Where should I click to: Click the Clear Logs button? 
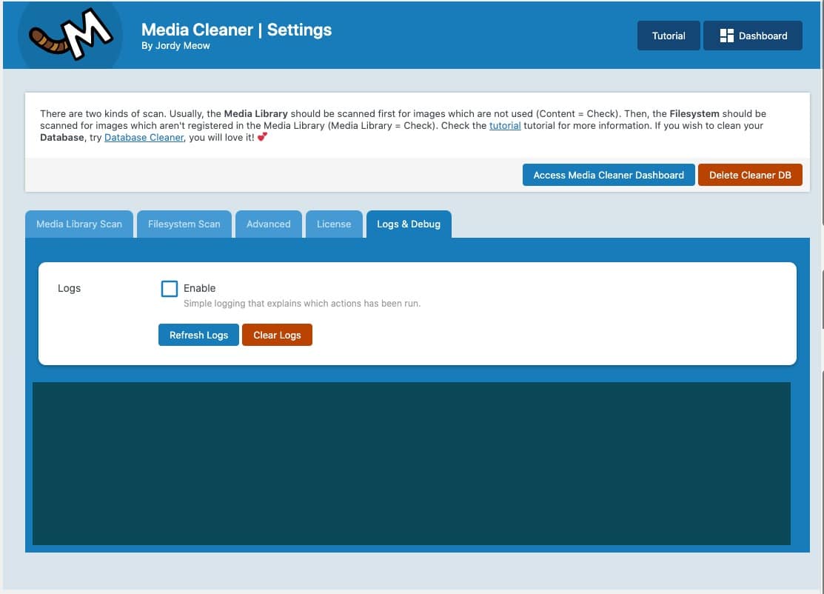click(277, 335)
